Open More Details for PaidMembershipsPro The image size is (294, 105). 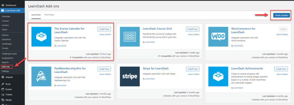[105, 74]
